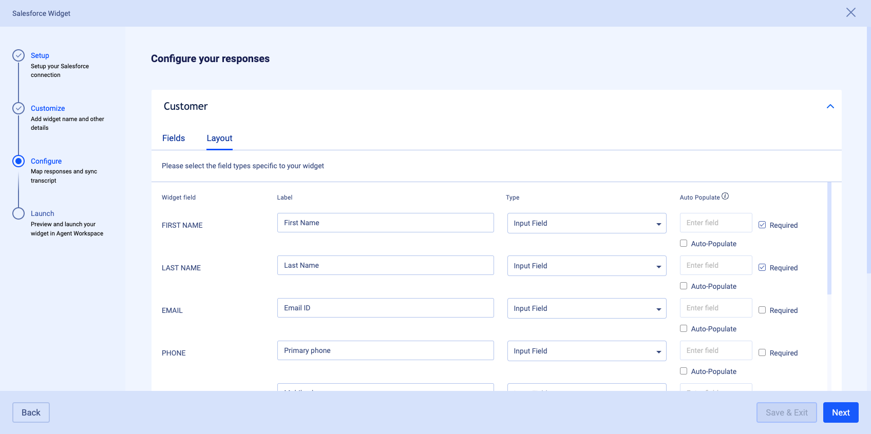Image resolution: width=871 pixels, height=434 pixels.
Task: Edit the First Name label field
Action: click(x=386, y=223)
